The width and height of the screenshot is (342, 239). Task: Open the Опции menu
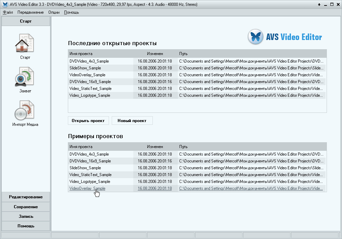pyautogui.click(x=54, y=12)
